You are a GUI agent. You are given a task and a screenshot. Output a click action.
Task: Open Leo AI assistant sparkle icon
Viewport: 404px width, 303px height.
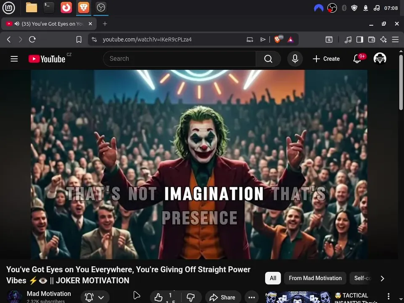point(383,40)
